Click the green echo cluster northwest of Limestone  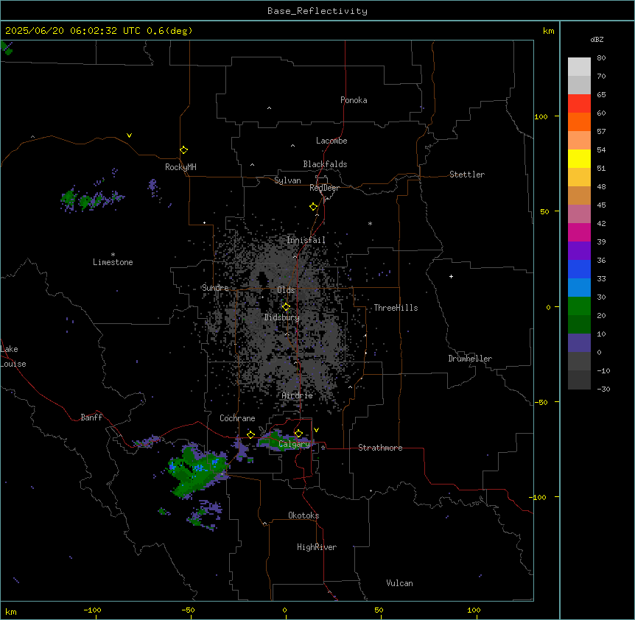coord(91,199)
